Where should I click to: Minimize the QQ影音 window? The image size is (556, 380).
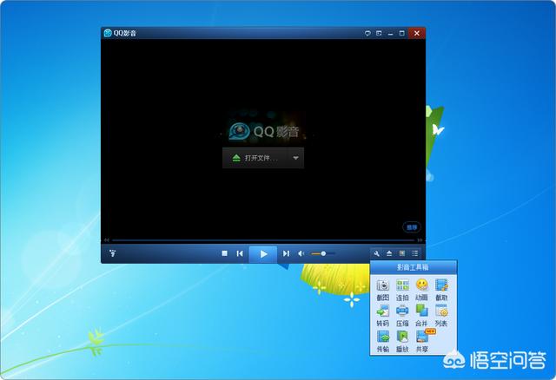pos(390,33)
